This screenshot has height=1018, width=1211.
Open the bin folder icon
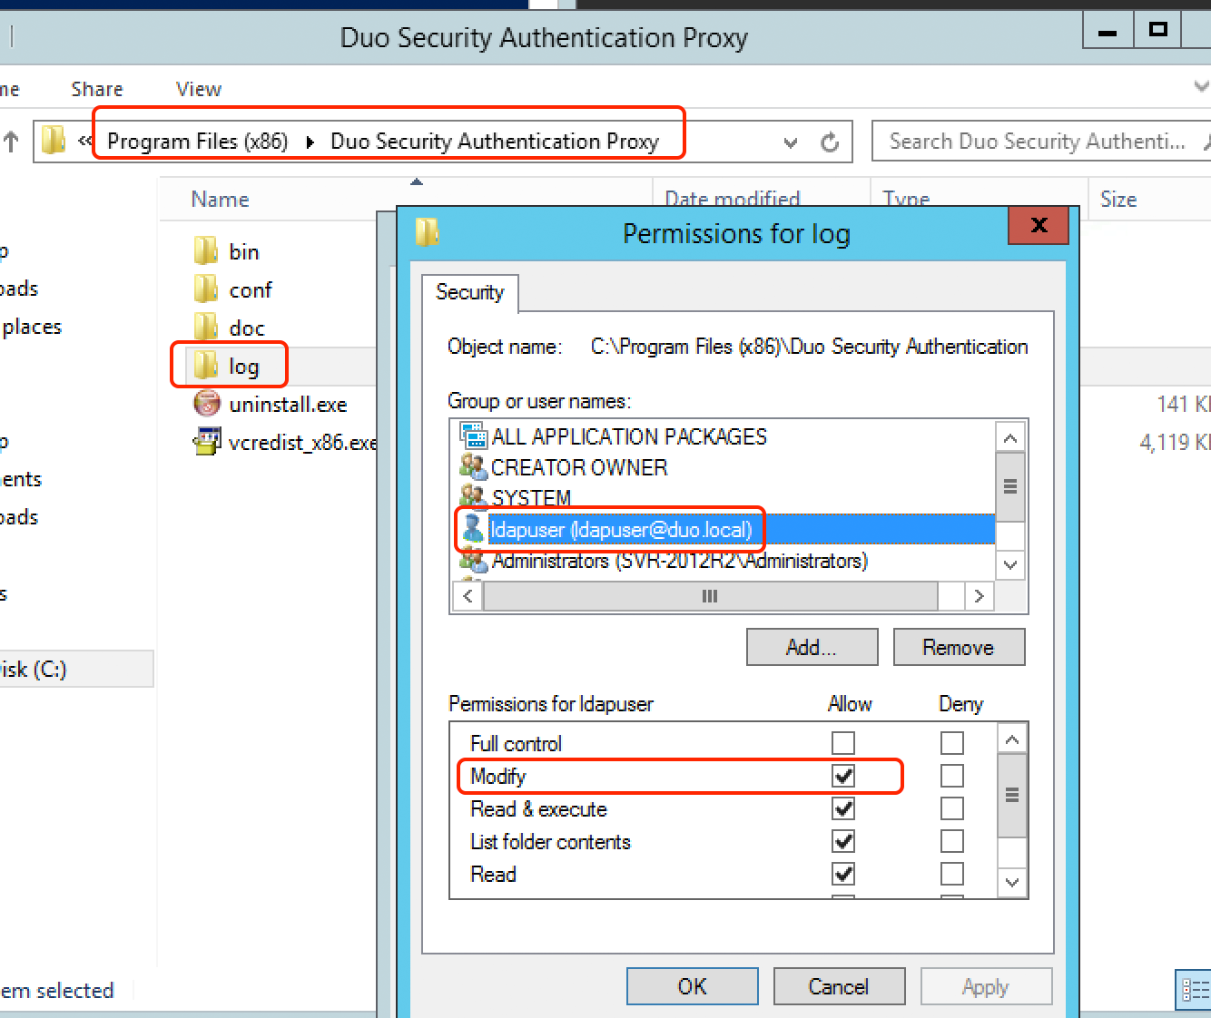point(206,251)
